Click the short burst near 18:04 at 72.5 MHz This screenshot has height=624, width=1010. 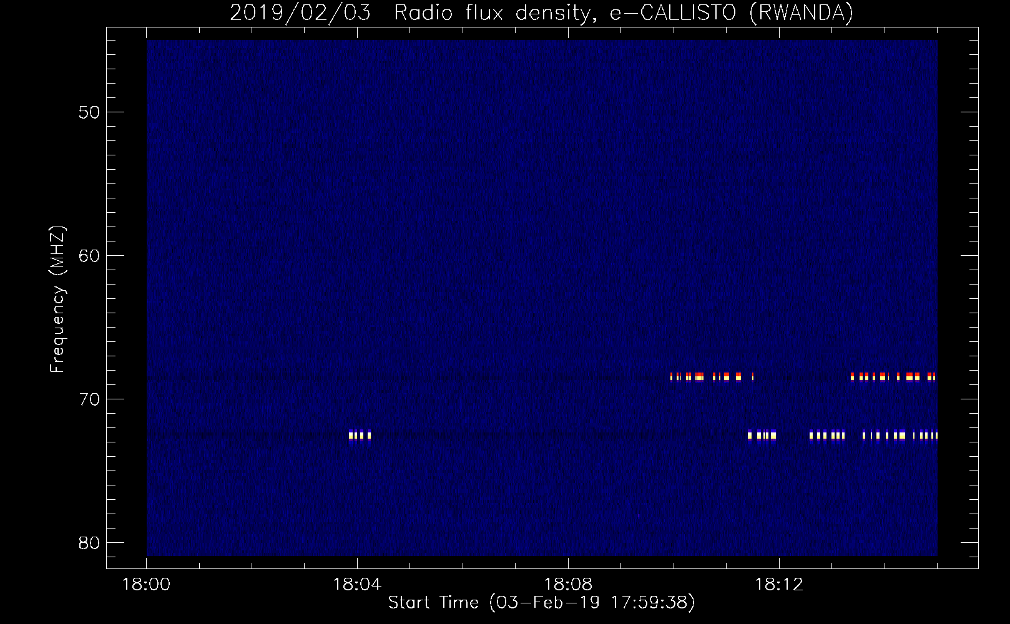pyautogui.click(x=360, y=435)
